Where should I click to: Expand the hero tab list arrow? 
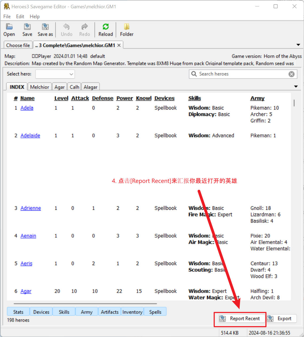coord(296,87)
